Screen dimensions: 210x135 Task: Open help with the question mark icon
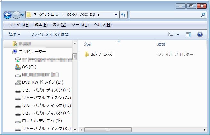point(200,35)
